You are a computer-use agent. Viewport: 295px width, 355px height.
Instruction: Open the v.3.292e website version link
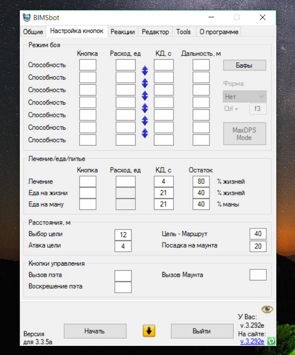click(x=252, y=341)
